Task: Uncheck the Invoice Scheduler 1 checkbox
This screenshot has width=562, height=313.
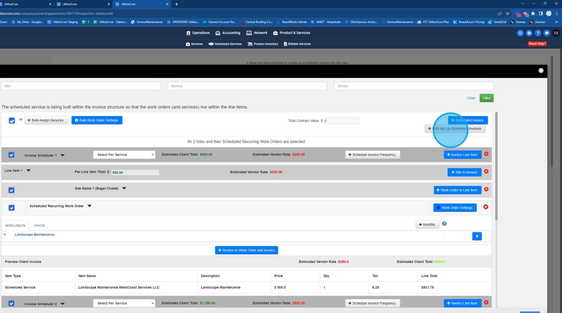Action: pos(12,155)
